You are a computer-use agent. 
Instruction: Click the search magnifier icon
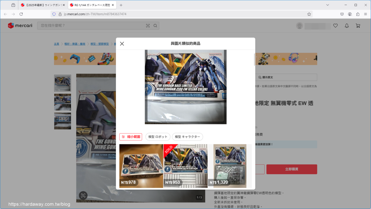[155, 26]
